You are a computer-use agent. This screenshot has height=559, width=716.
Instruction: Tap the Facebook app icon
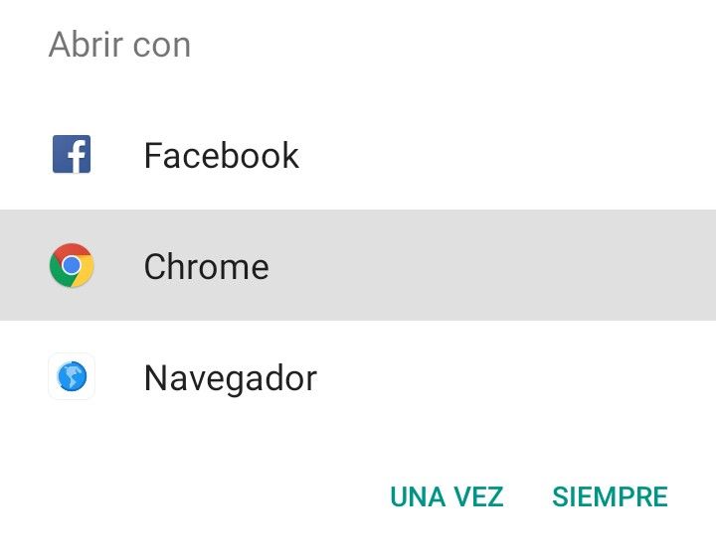[x=72, y=154]
